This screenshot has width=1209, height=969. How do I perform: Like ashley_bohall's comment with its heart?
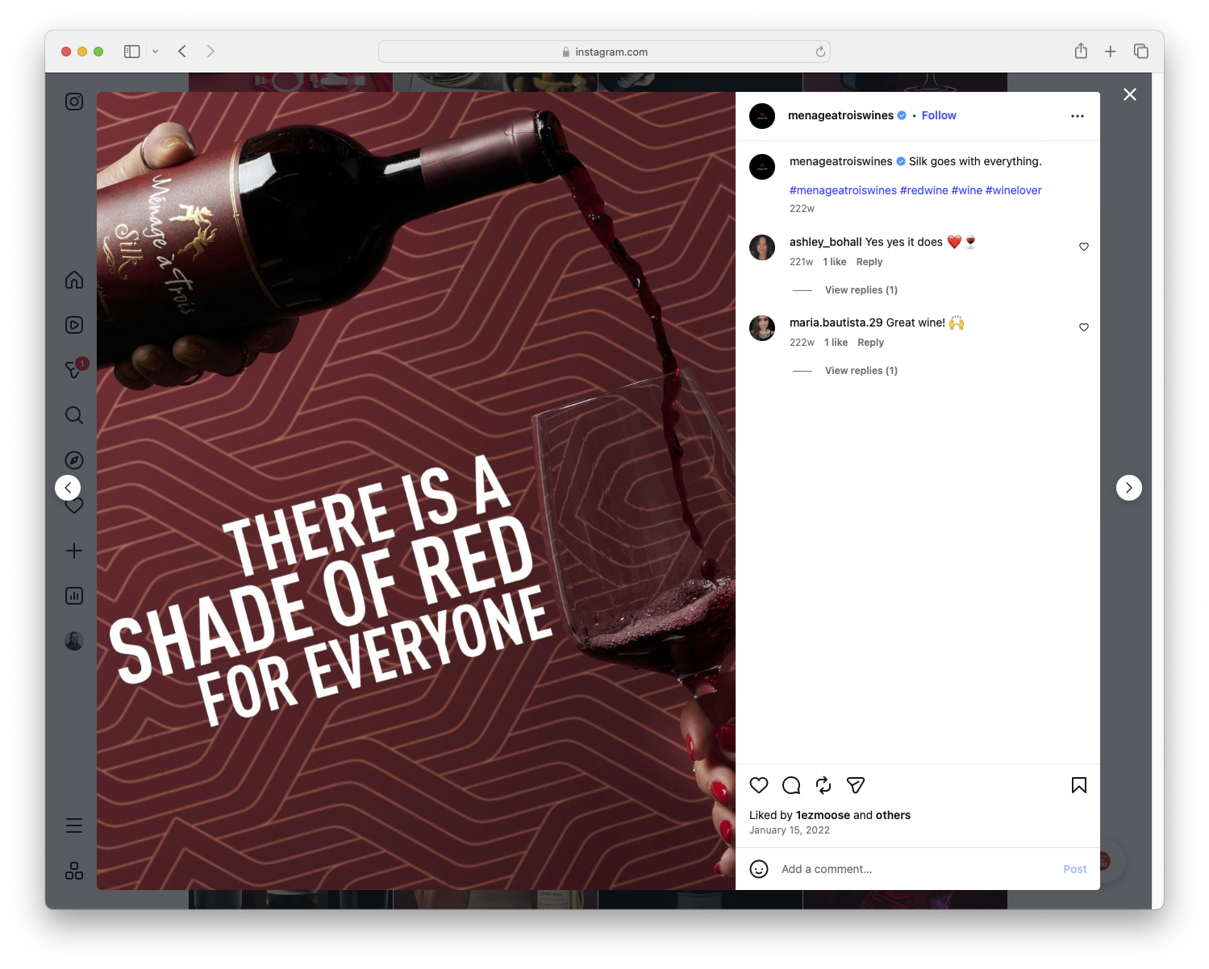coord(1084,247)
